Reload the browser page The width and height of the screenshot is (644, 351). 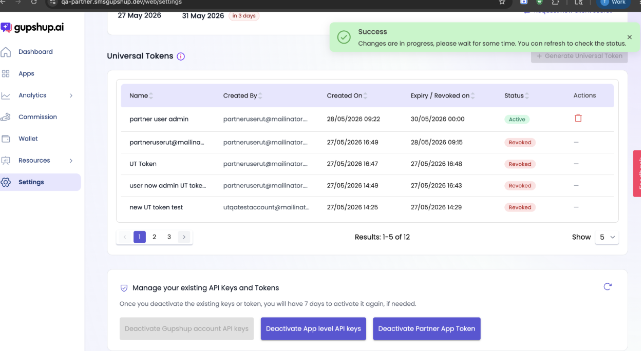coord(34,2)
